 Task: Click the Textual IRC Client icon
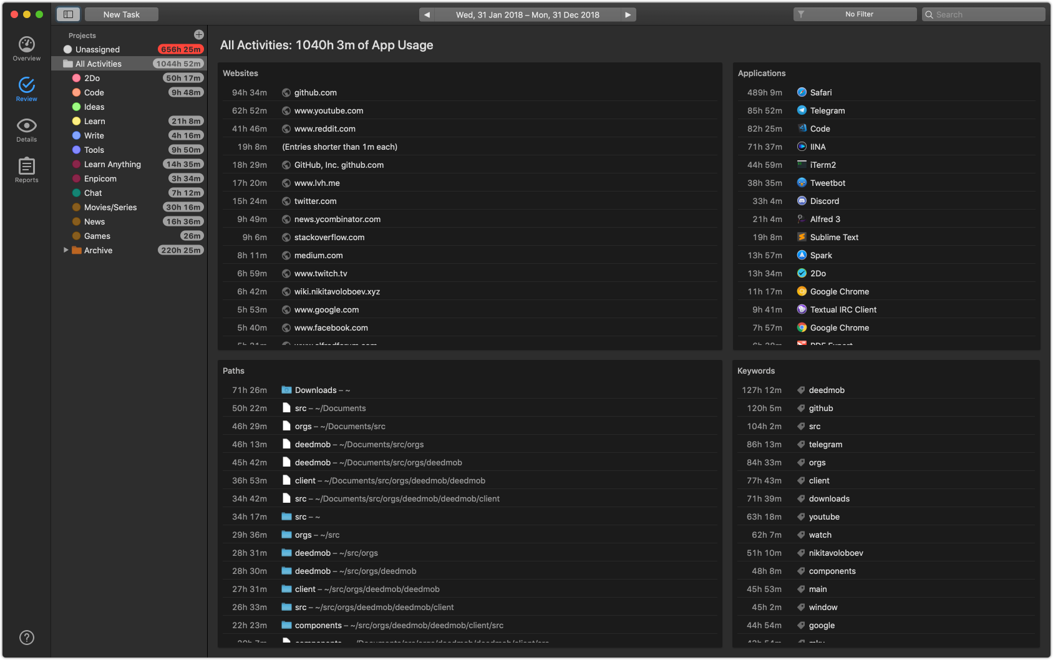[x=802, y=309]
